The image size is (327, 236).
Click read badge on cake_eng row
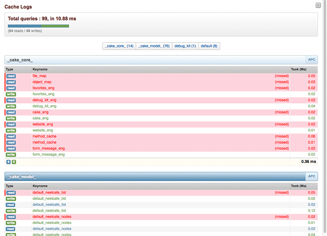[x=11, y=112]
